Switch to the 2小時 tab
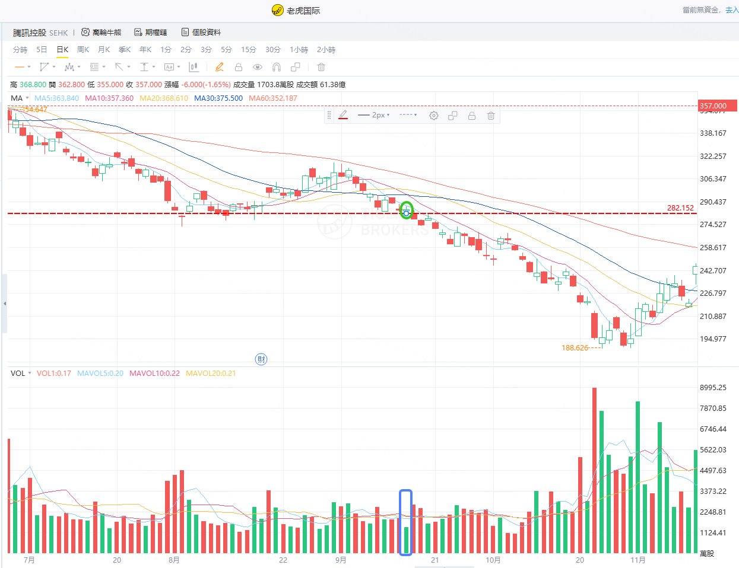This screenshot has height=568, width=739. point(326,50)
